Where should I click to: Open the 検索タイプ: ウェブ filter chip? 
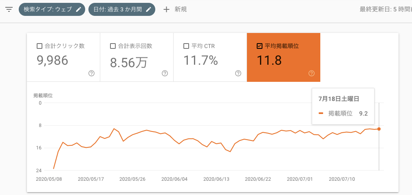click(x=52, y=9)
